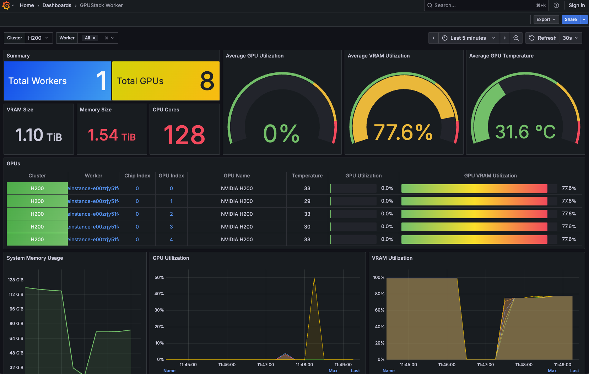Image resolution: width=589 pixels, height=374 pixels.
Task: Open the Cluster H200 dropdown
Action: coord(38,38)
